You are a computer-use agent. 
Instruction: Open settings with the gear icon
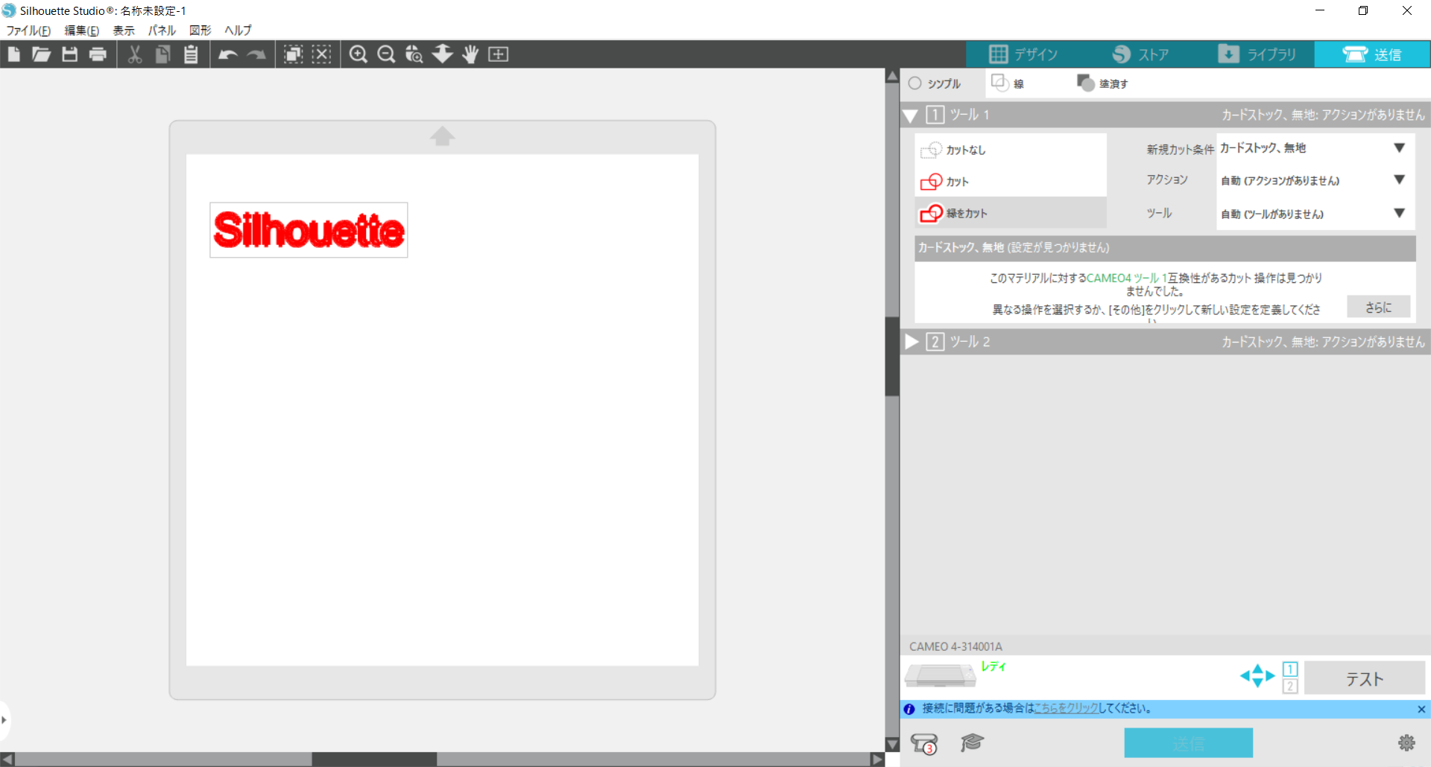1406,742
